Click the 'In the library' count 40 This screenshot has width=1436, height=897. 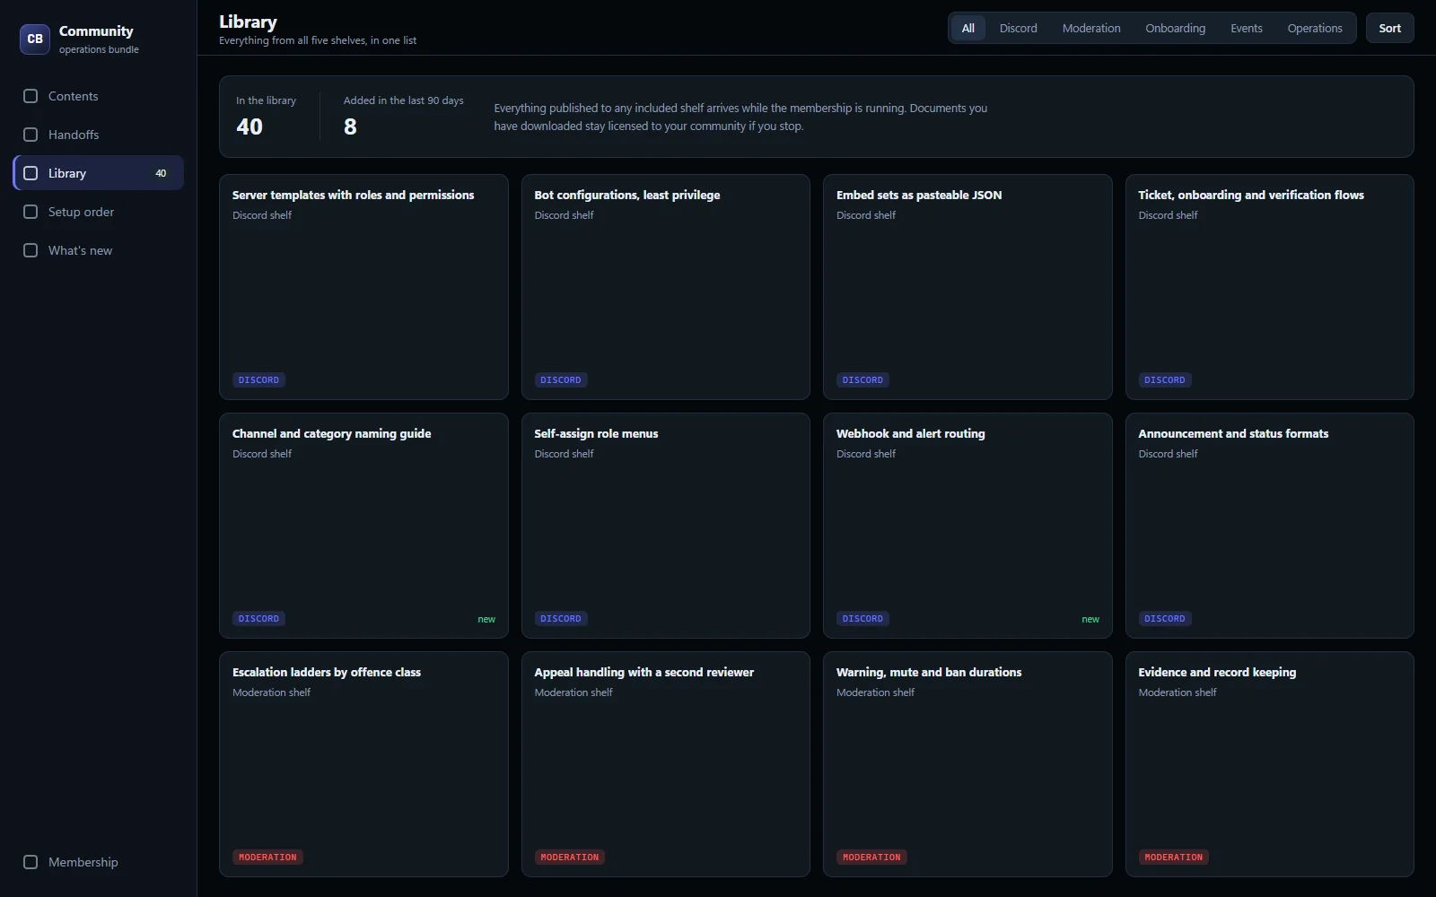pyautogui.click(x=250, y=126)
